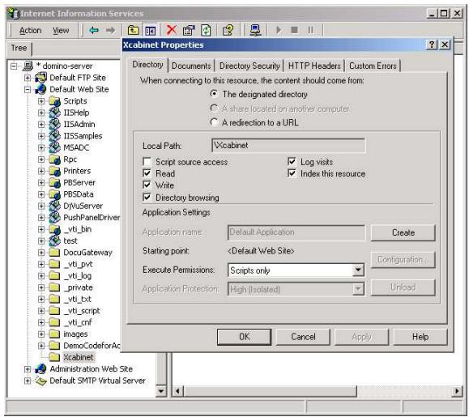
Task: Click the back arrow in toolbar
Action: click(94, 30)
